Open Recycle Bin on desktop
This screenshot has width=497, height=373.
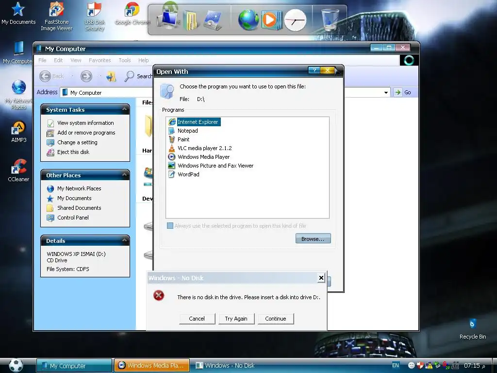(x=473, y=329)
